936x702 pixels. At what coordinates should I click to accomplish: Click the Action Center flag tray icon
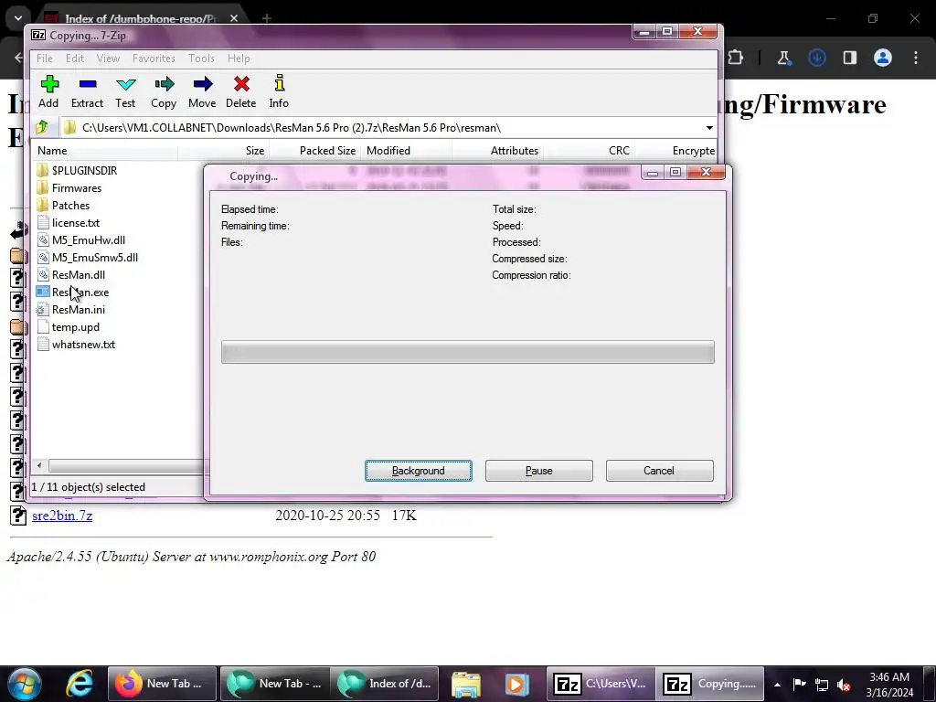[799, 685]
